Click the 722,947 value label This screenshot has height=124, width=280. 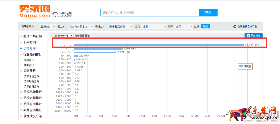pyautogui.click(x=84, y=56)
